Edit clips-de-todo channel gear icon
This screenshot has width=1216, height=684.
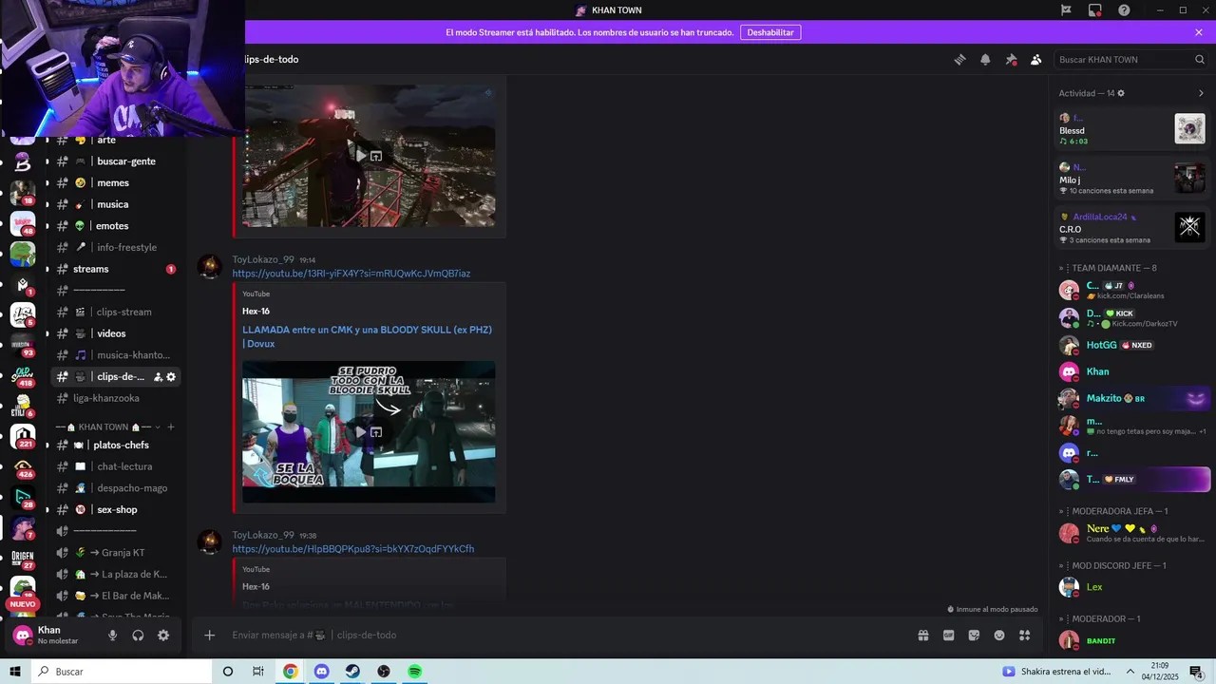coord(171,377)
